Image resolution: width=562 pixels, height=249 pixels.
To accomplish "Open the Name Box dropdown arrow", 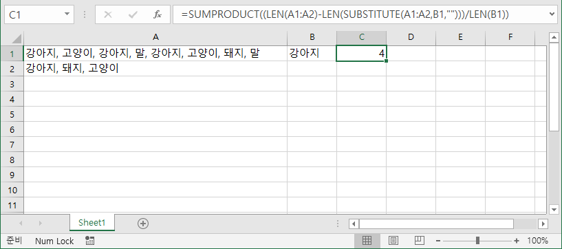I will [67, 14].
